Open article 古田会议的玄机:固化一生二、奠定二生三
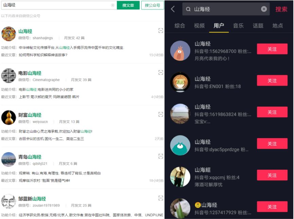This screenshot has height=219, width=294. 51,139
